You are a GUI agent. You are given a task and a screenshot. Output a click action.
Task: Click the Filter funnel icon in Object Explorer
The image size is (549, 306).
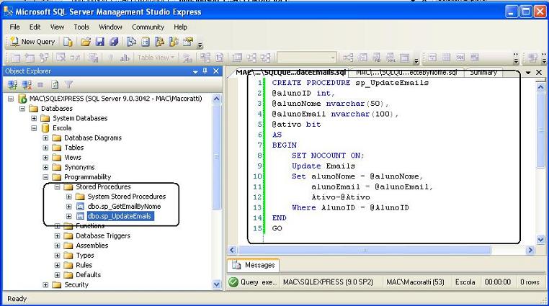coord(69,85)
